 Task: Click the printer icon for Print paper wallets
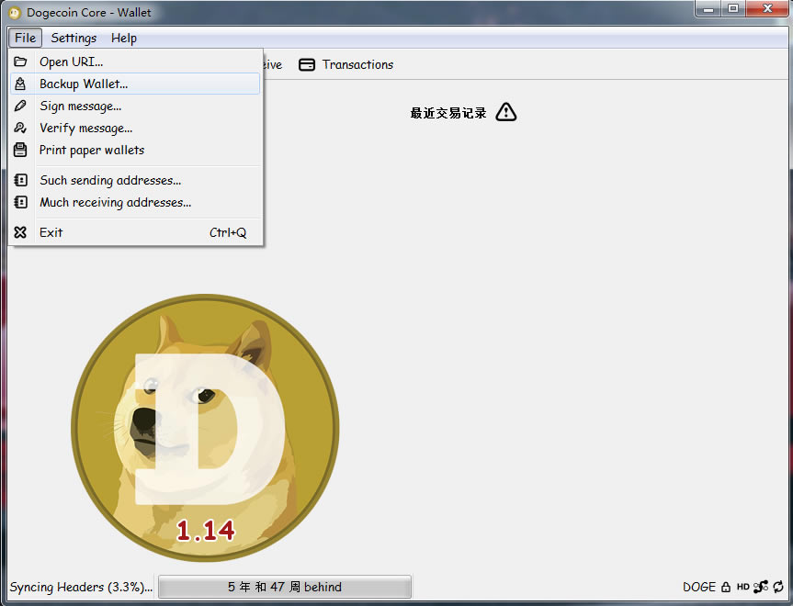click(x=20, y=150)
